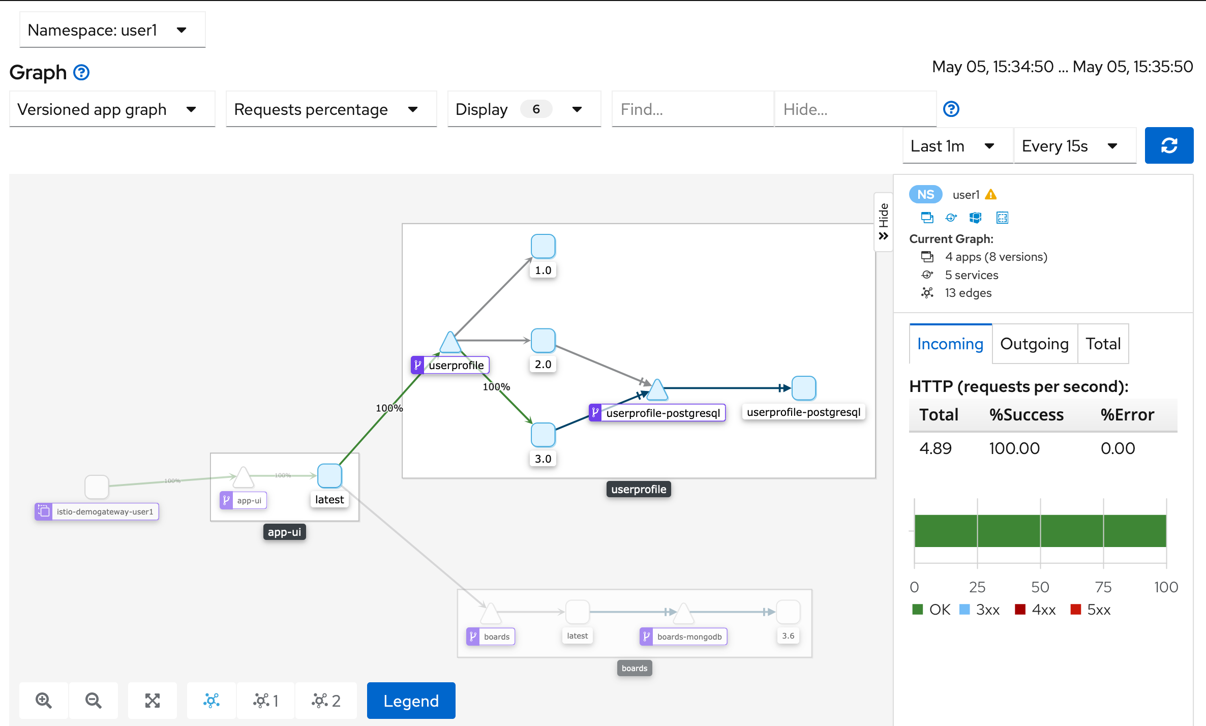Click the Zoom In magnifier icon

pos(44,701)
